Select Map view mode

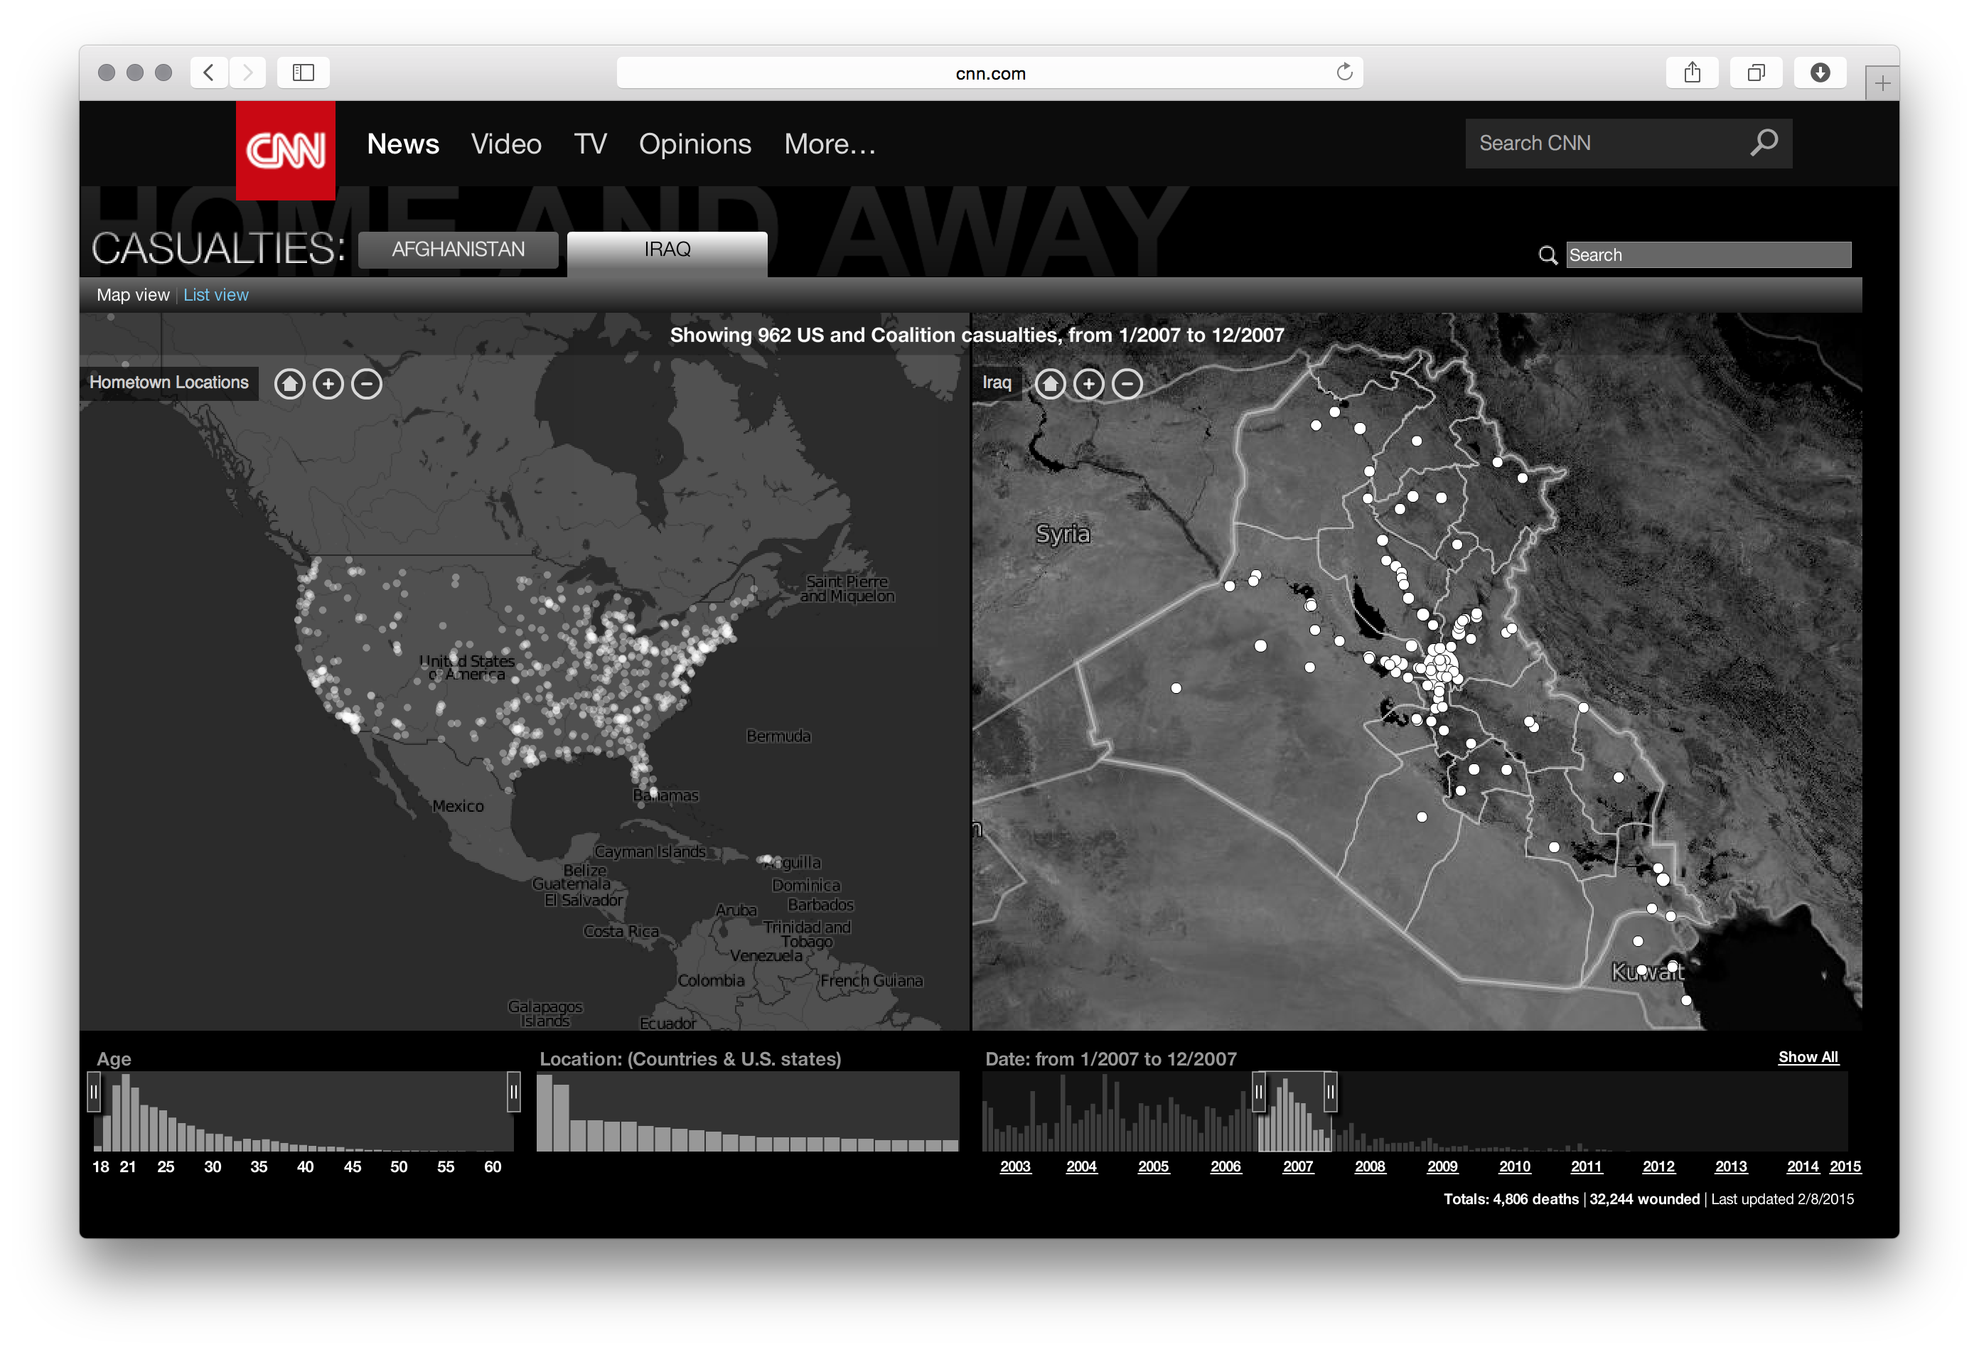point(133,294)
